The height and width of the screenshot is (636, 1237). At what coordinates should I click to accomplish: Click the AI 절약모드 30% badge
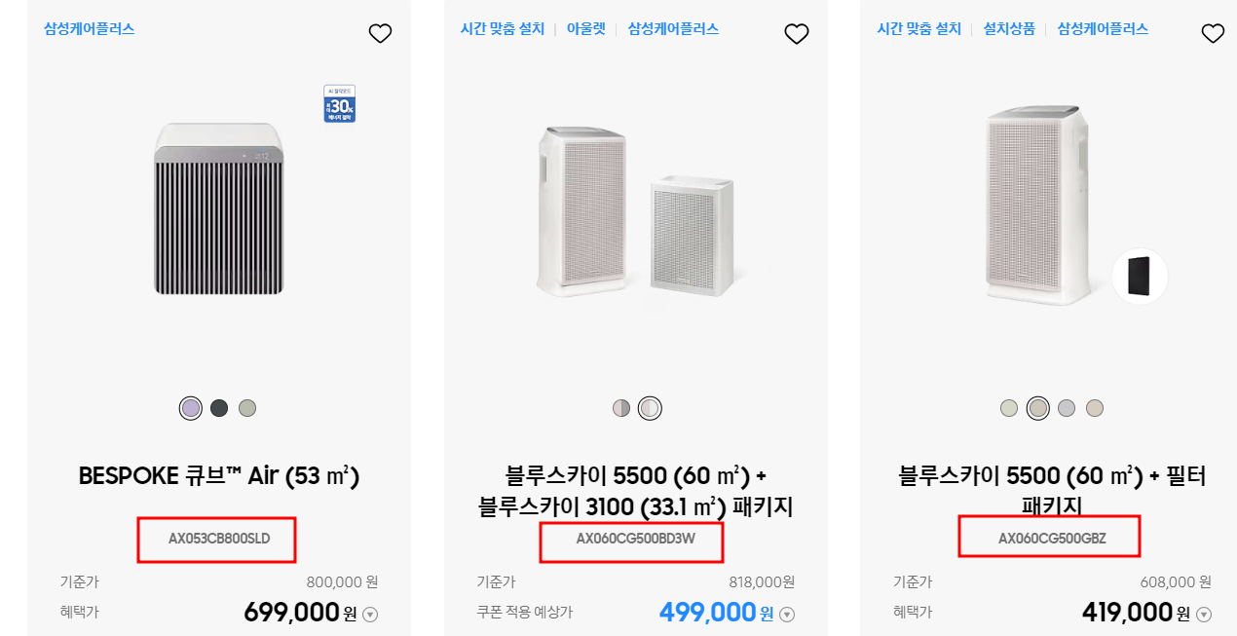tap(337, 104)
